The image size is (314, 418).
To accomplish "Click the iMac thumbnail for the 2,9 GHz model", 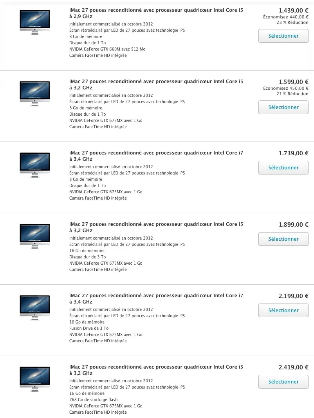I will (x=34, y=22).
